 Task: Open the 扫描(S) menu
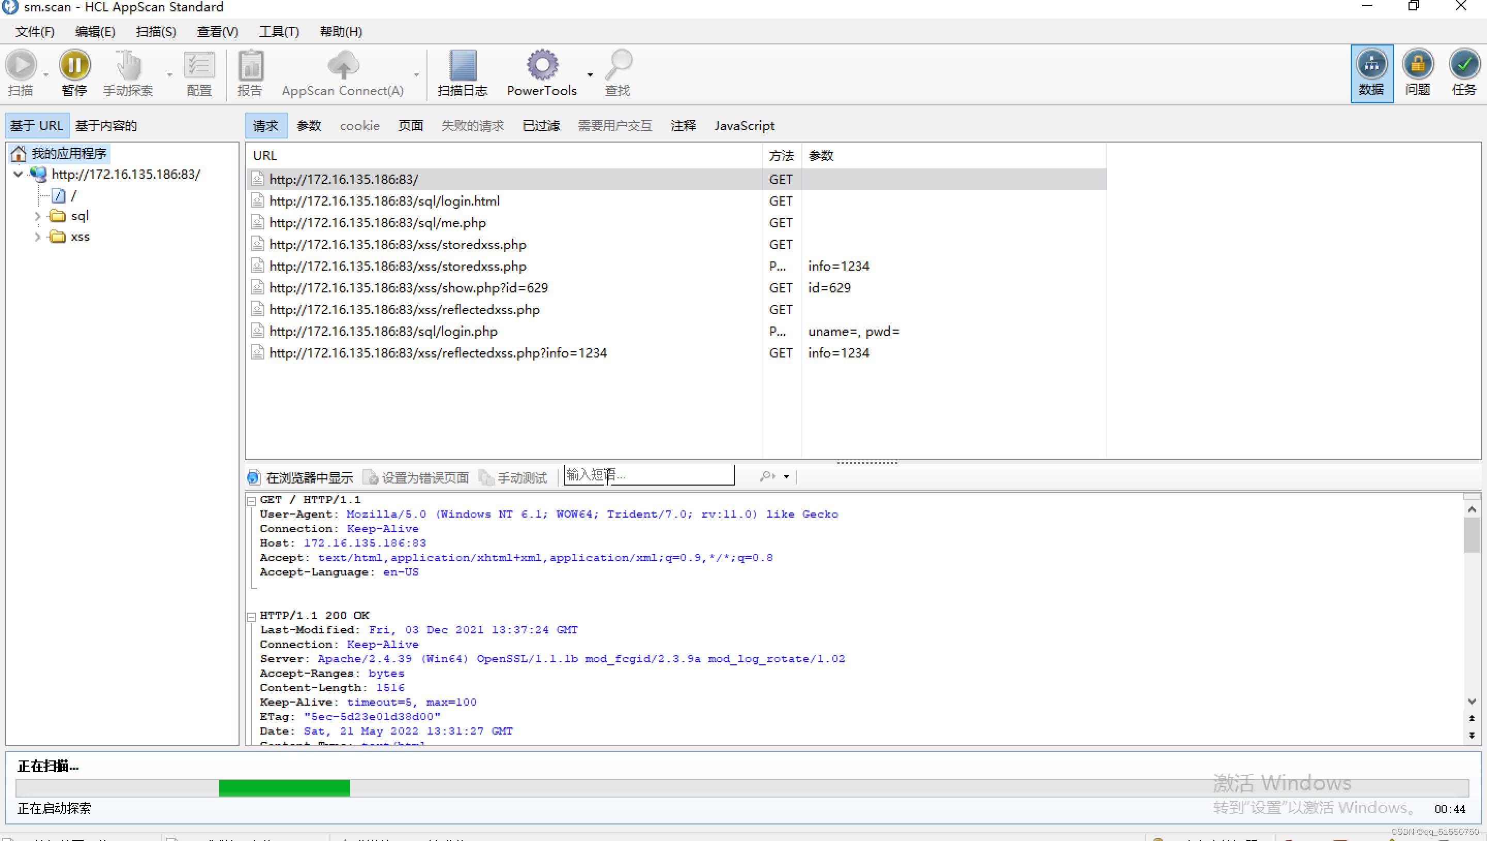[156, 32]
